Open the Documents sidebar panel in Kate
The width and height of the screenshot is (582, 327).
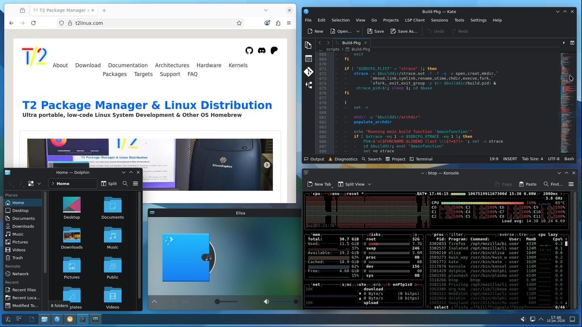coord(308,45)
